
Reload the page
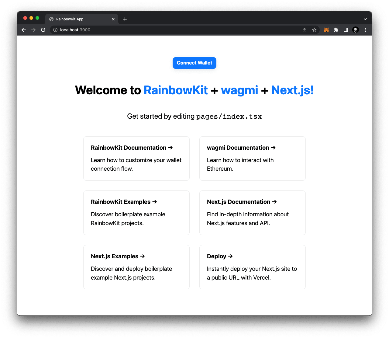point(43,30)
